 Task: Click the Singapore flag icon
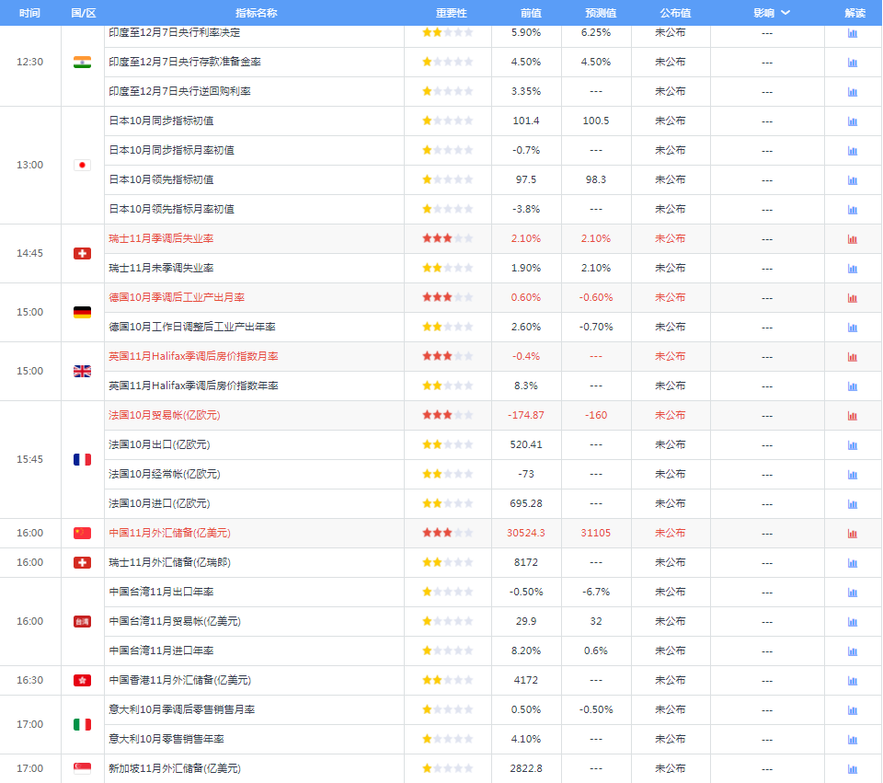82,768
